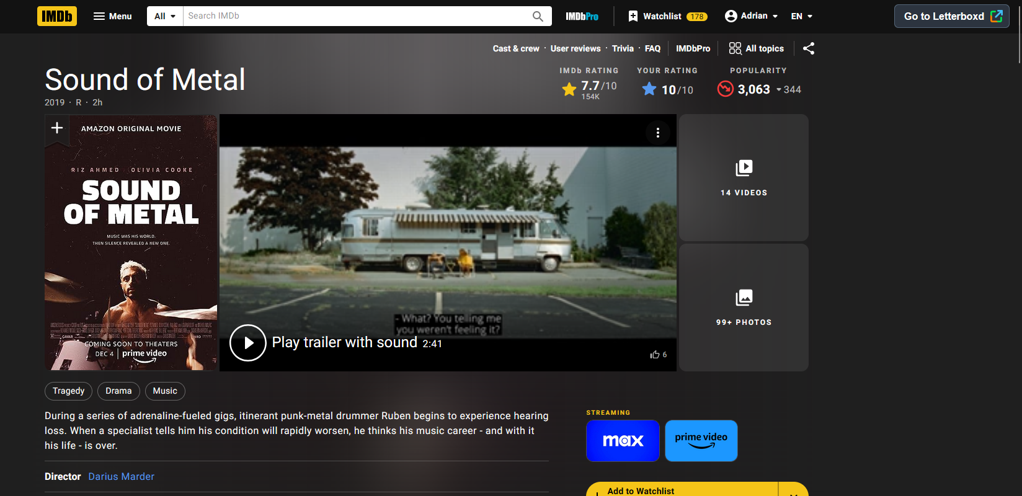Image resolution: width=1022 pixels, height=496 pixels.
Task: Open the Trivia link
Action: (623, 48)
